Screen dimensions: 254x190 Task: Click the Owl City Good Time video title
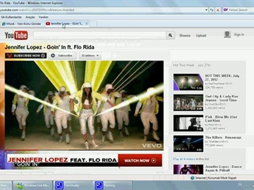pos(221,98)
